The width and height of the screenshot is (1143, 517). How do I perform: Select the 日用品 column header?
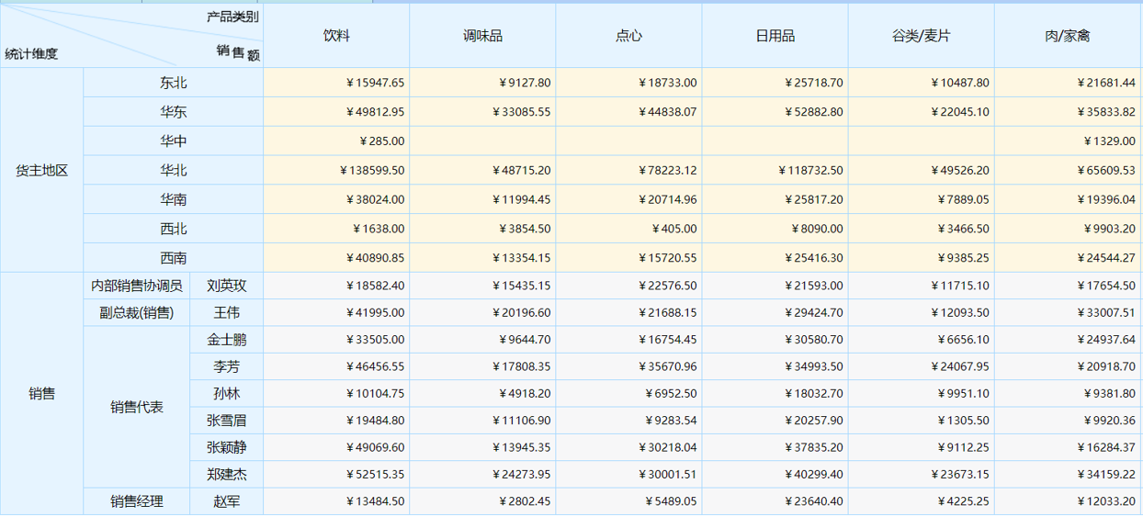tap(775, 36)
